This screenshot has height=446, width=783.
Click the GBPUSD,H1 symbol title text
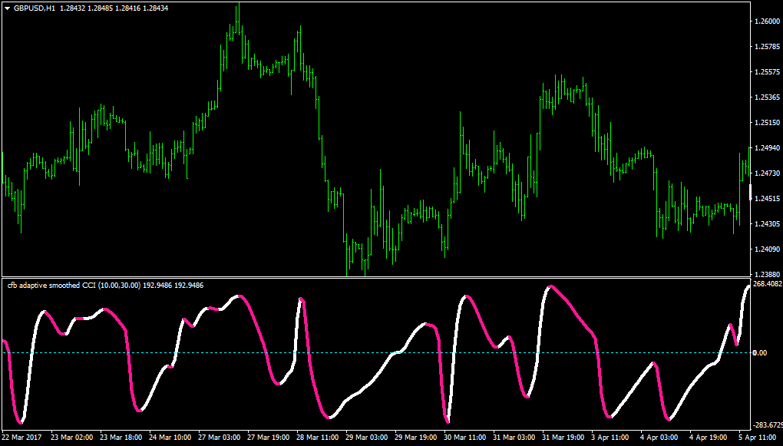point(35,8)
